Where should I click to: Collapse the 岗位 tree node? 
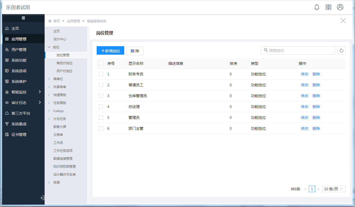point(49,47)
